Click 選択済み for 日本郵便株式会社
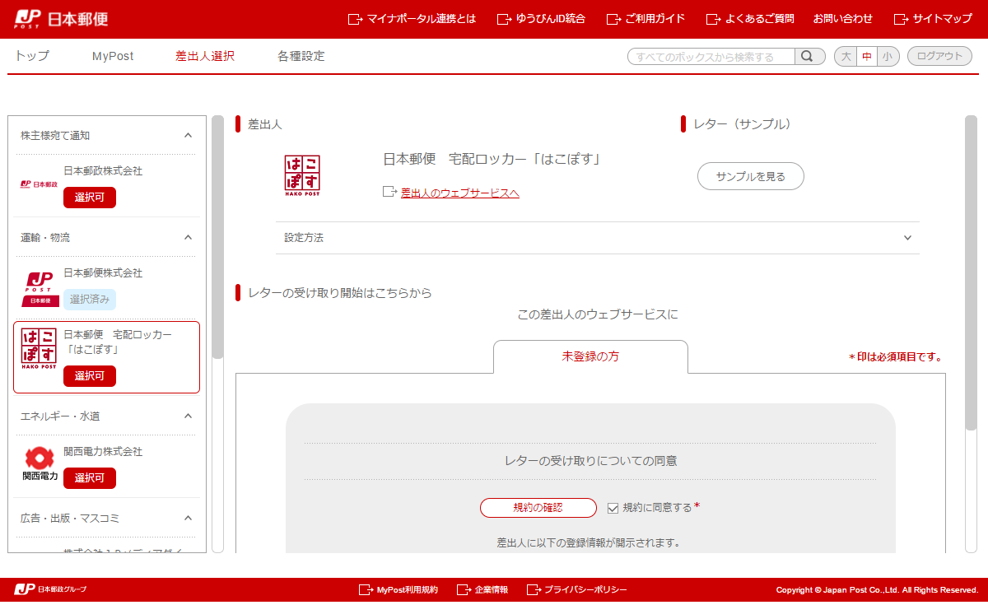 click(90, 299)
